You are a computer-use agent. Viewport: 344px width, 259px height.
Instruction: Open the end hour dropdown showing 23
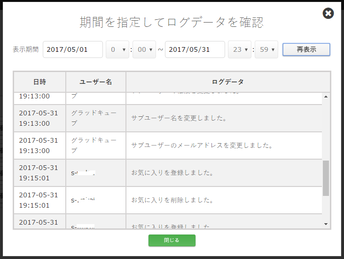pos(240,49)
